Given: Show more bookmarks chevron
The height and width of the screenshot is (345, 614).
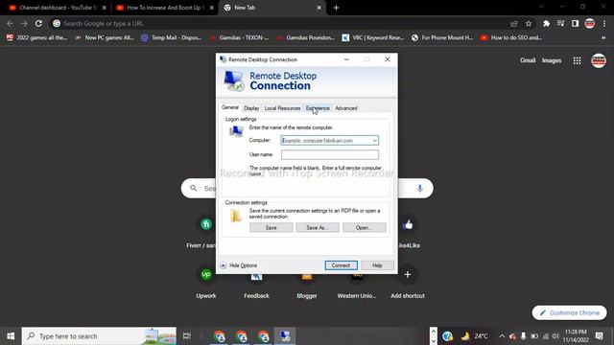Looking at the screenshot, I should point(603,37).
